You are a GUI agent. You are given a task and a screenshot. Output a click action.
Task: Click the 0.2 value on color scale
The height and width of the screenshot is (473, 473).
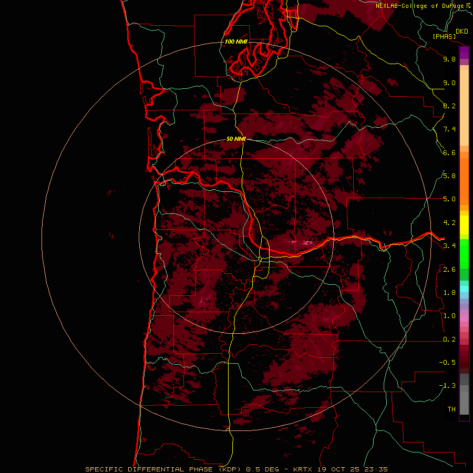coord(449,340)
